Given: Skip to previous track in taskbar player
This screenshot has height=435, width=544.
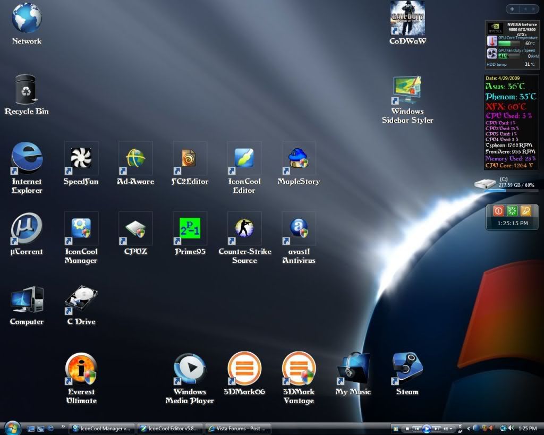Looking at the screenshot, I should [x=416, y=429].
